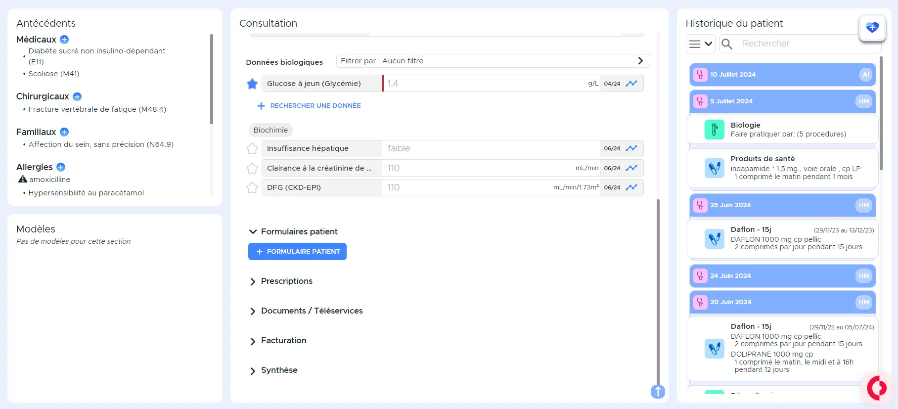The width and height of the screenshot is (898, 409).
Task: Click the HM badge on 24 Juin 2024
Action: (x=864, y=276)
